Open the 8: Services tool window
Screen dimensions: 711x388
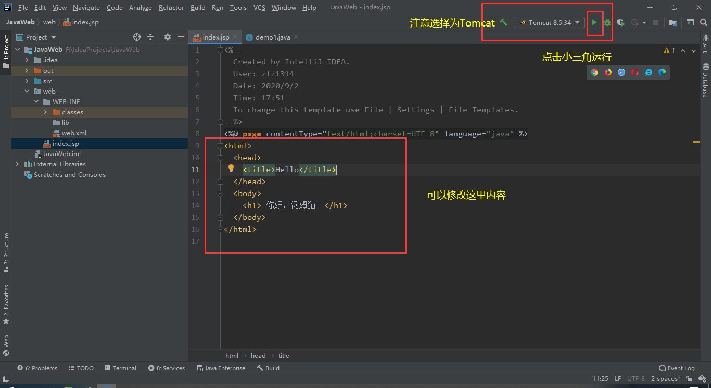(x=167, y=368)
